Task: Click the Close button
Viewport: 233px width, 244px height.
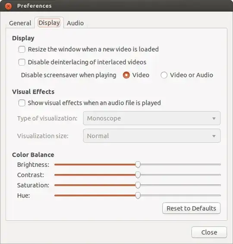Action: 209,232
